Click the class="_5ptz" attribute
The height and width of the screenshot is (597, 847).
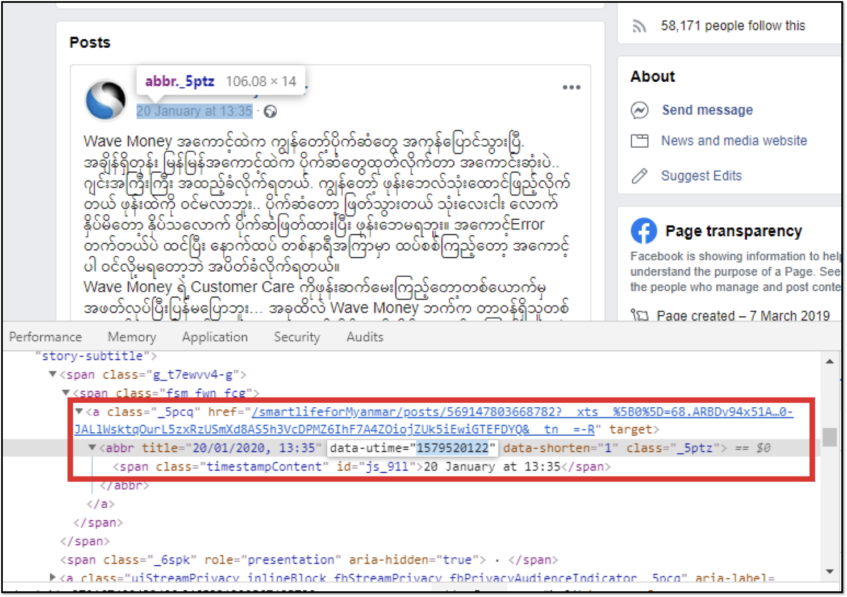tap(673, 448)
